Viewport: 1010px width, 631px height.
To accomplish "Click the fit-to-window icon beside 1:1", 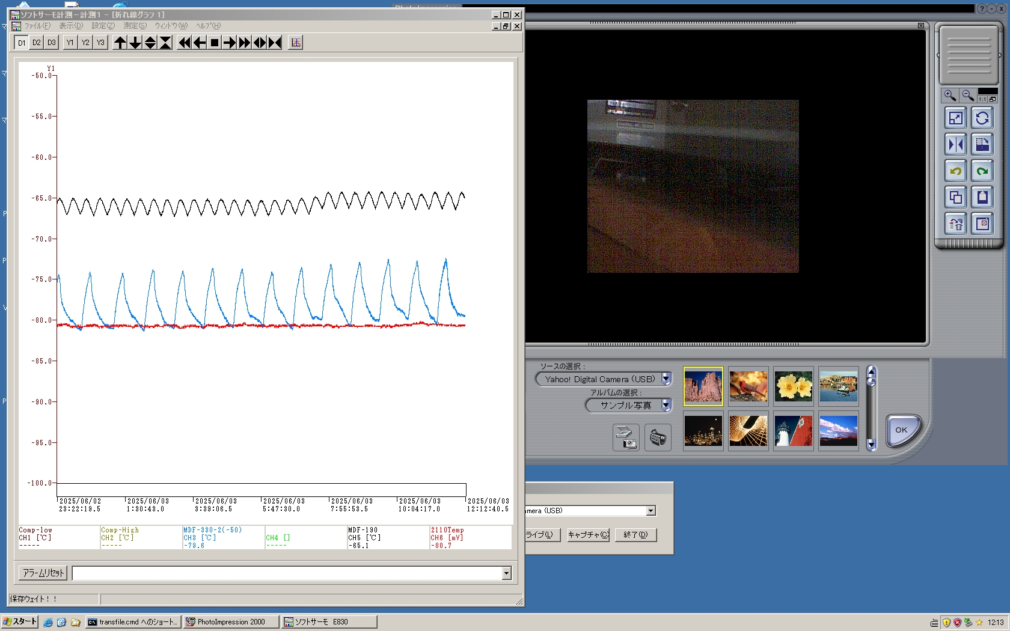I will tap(993, 99).
